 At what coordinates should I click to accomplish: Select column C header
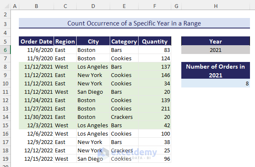[65, 6]
